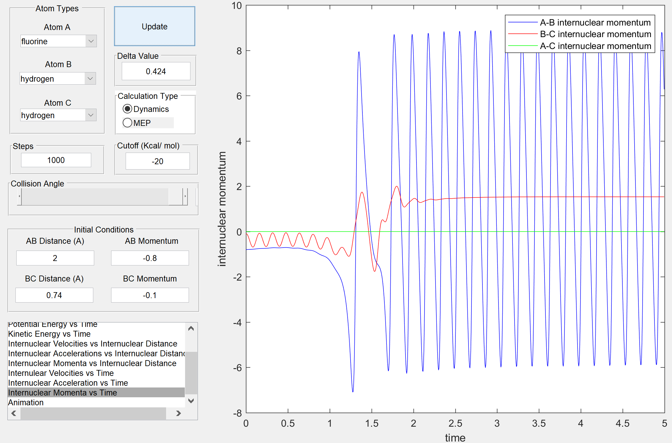Click the Update button
The width and height of the screenshot is (672, 443).
point(154,26)
